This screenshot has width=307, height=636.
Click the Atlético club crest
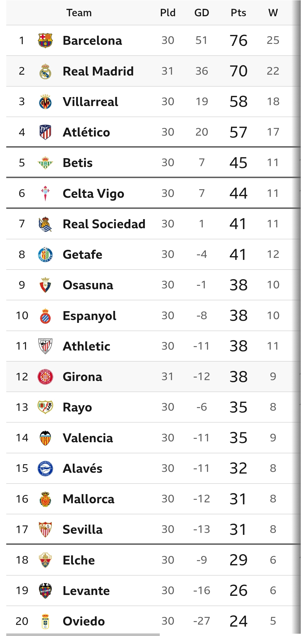pos(45,132)
